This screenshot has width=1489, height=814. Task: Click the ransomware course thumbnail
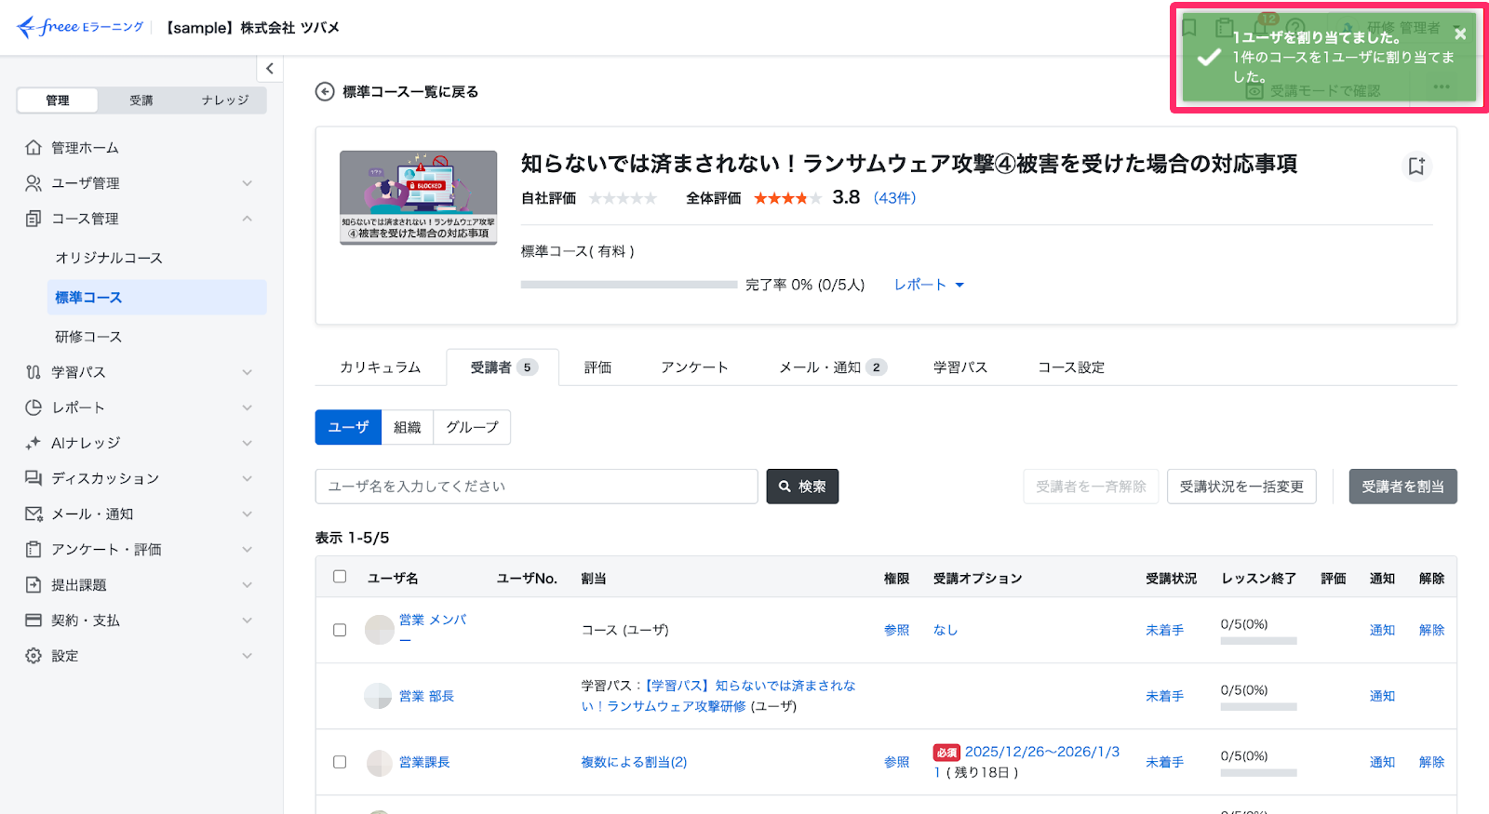418,197
